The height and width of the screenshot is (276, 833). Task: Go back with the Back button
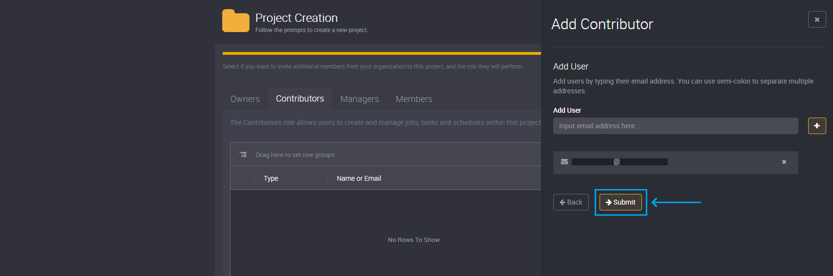pyautogui.click(x=571, y=202)
